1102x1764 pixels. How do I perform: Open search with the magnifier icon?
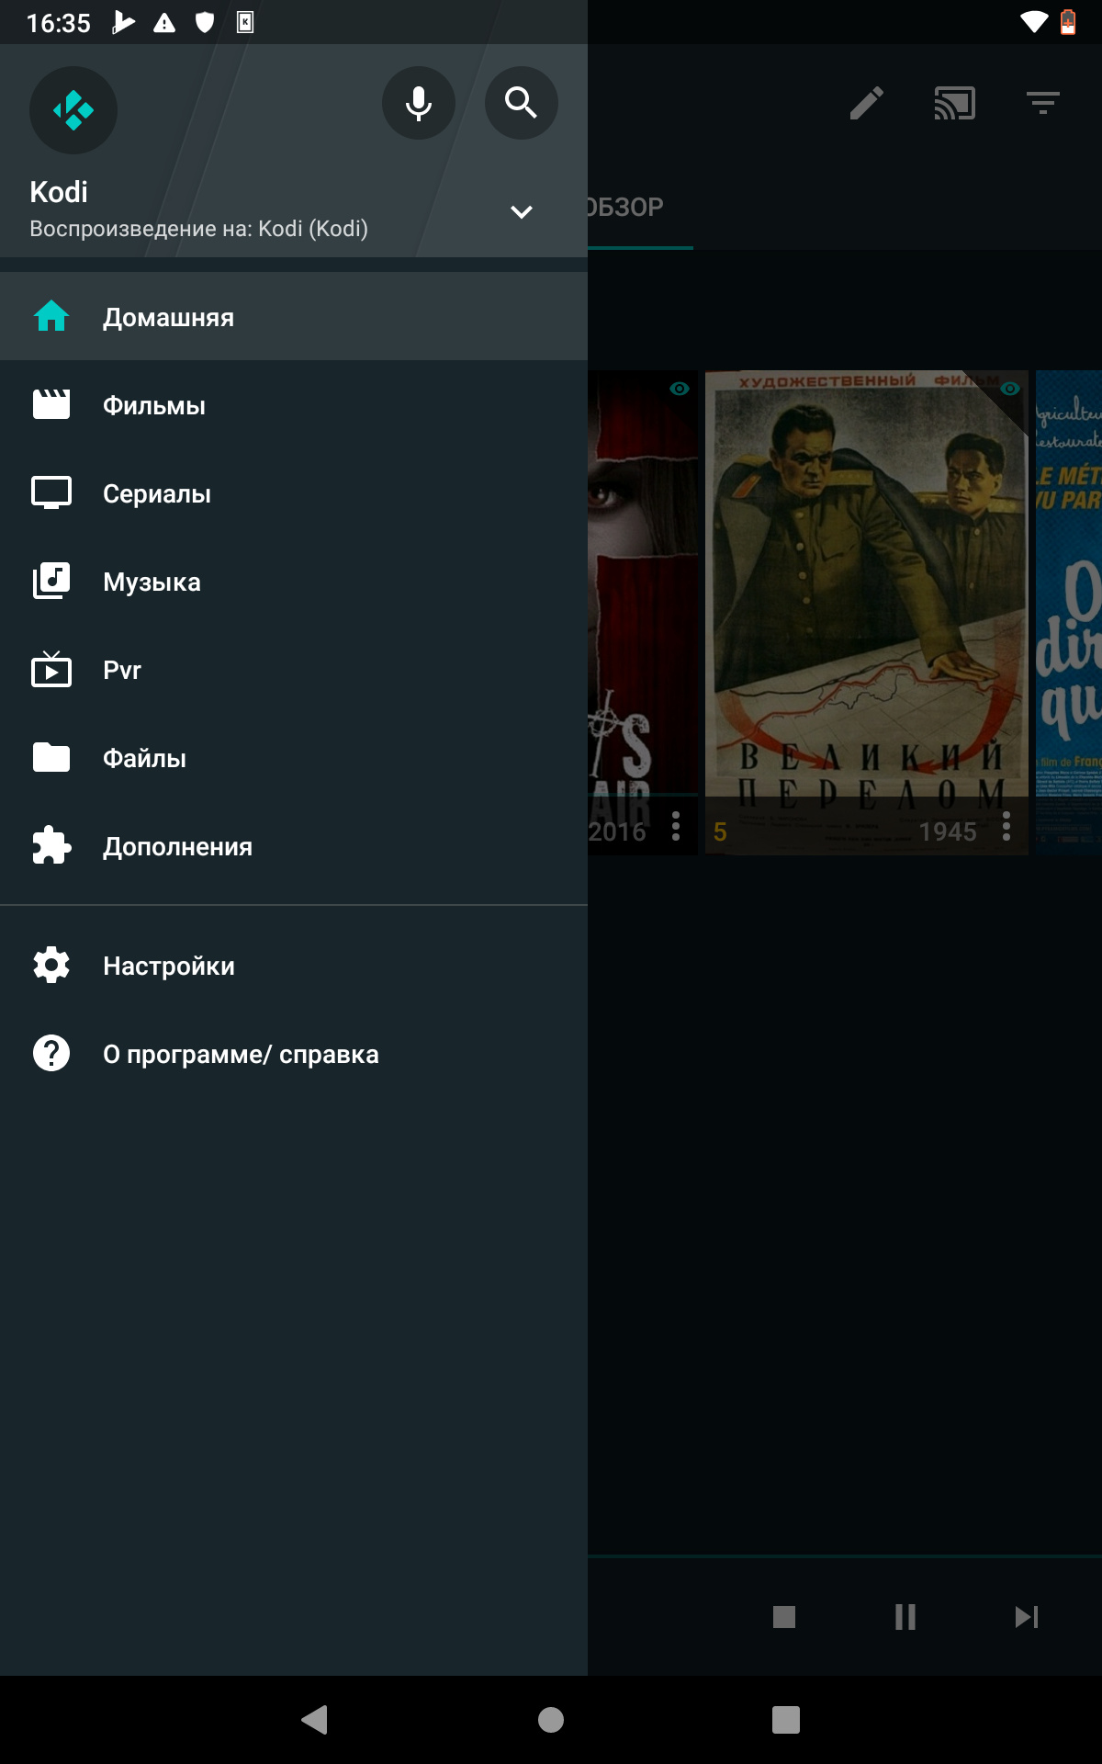click(521, 103)
